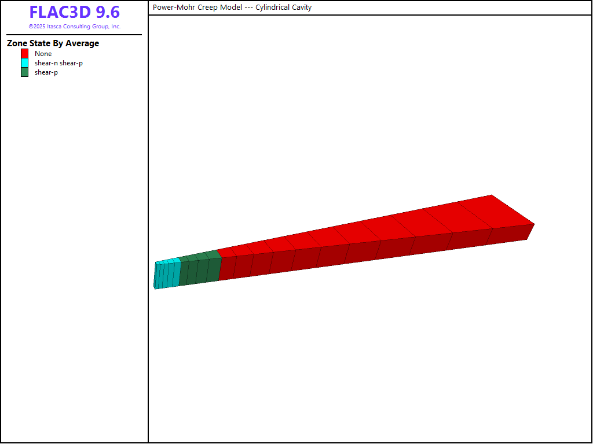Click the red None color swatch
593x444 pixels.
point(24,54)
